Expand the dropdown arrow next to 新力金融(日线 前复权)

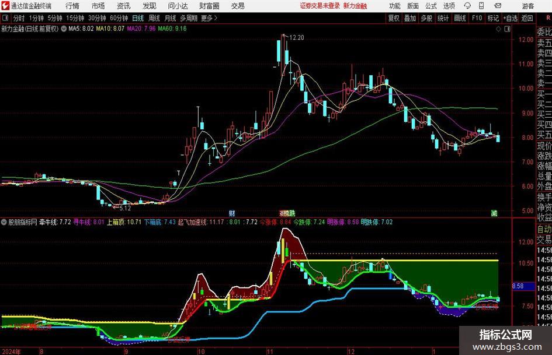(x=64, y=29)
